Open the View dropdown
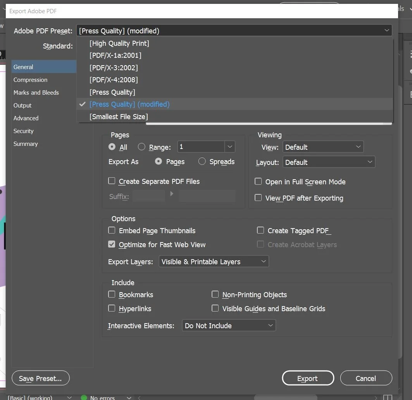The height and width of the screenshot is (400, 412). tap(323, 147)
